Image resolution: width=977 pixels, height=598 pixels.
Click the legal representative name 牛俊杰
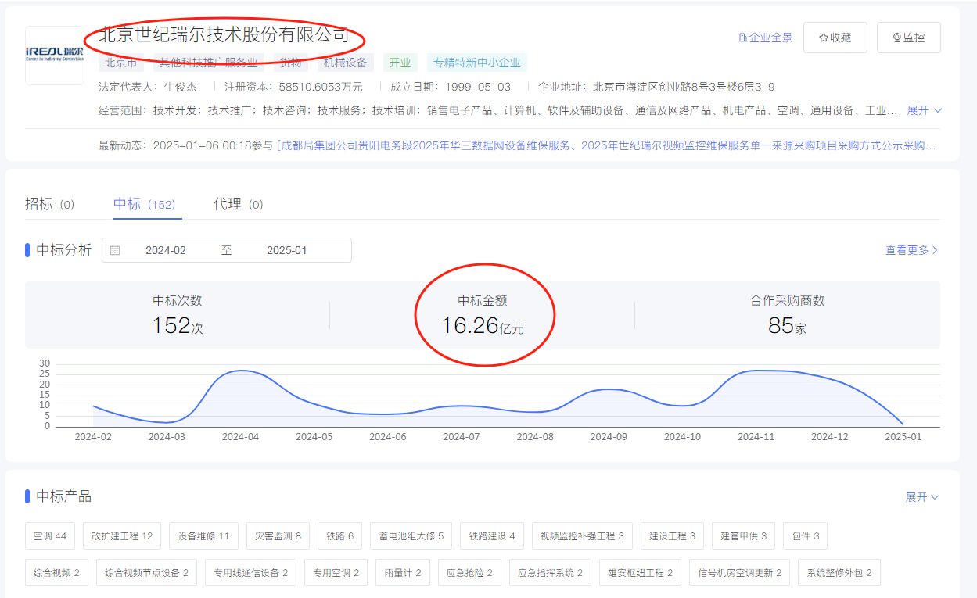pyautogui.click(x=181, y=87)
